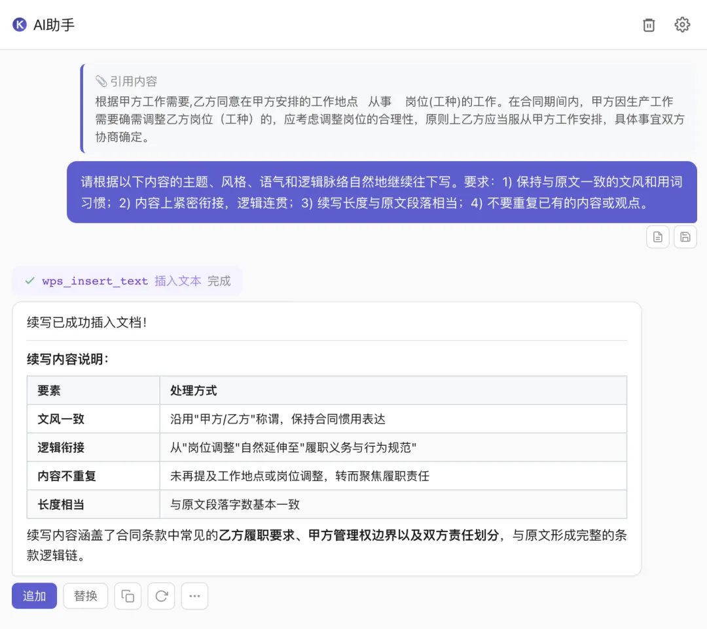Open settings via the gear icon
Viewport: 707px width, 629px height.
(x=681, y=24)
